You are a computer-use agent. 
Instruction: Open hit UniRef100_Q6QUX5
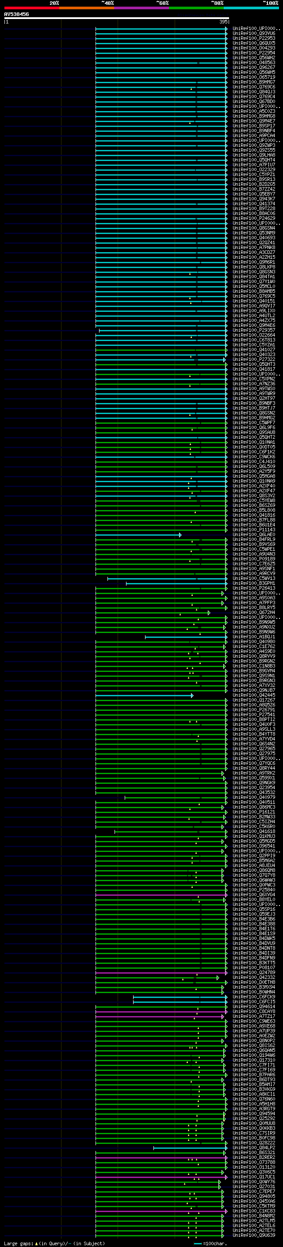pos(254,43)
